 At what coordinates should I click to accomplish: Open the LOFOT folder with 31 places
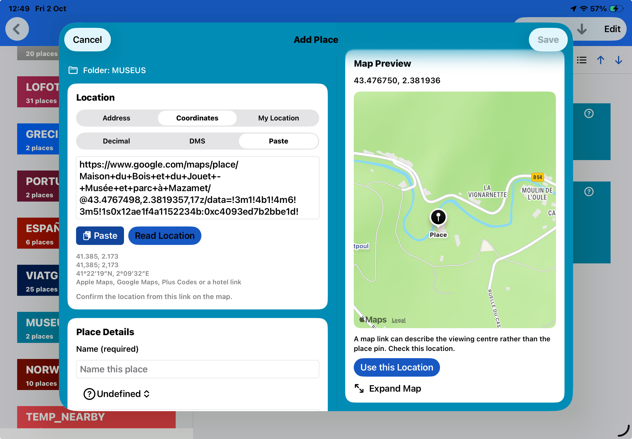[x=38, y=92]
